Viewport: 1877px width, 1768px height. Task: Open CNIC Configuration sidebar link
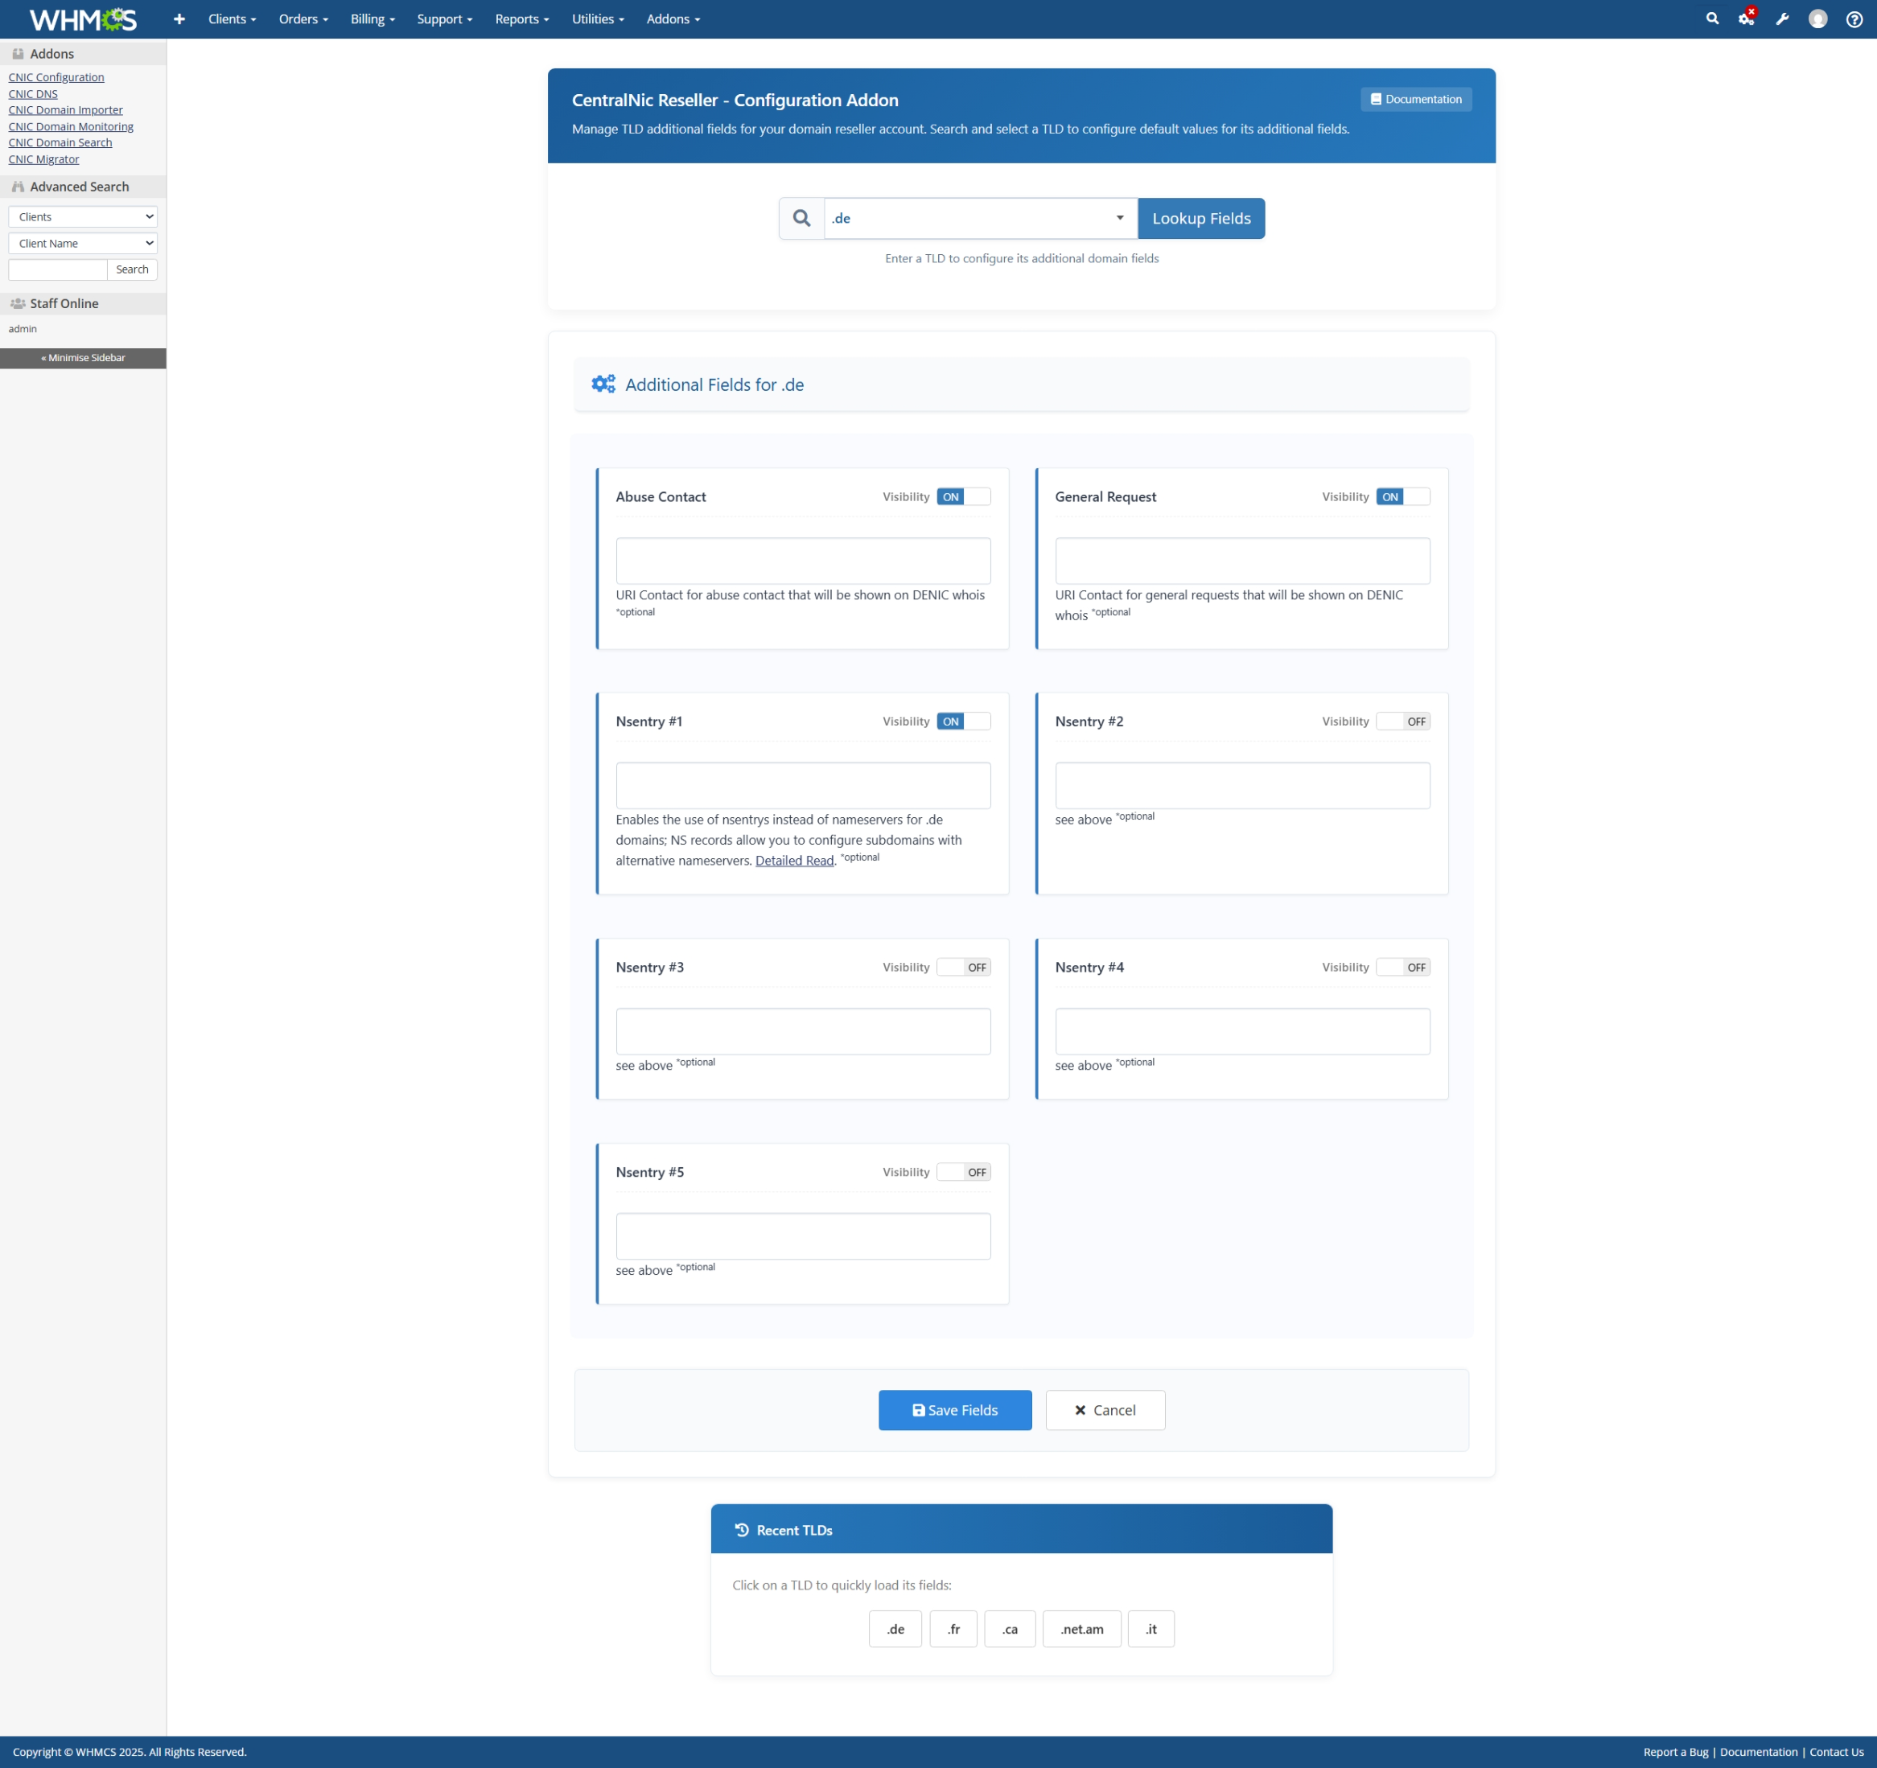point(56,77)
